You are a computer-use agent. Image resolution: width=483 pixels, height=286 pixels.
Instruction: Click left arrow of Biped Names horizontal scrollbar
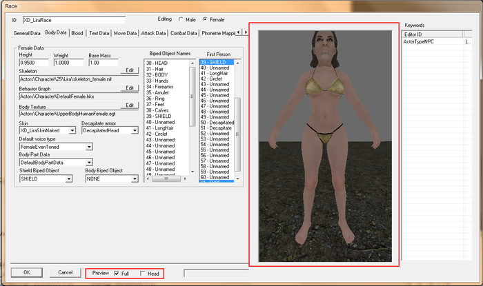[x=148, y=178]
